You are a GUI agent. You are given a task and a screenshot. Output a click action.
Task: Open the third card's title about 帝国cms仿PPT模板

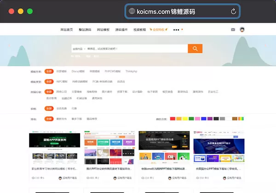click(x=164, y=169)
